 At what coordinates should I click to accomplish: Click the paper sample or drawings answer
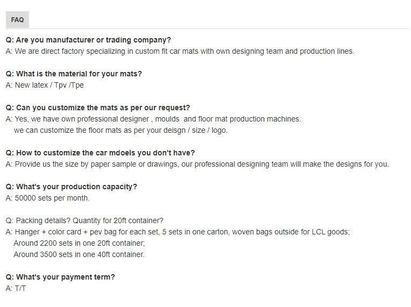197,164
